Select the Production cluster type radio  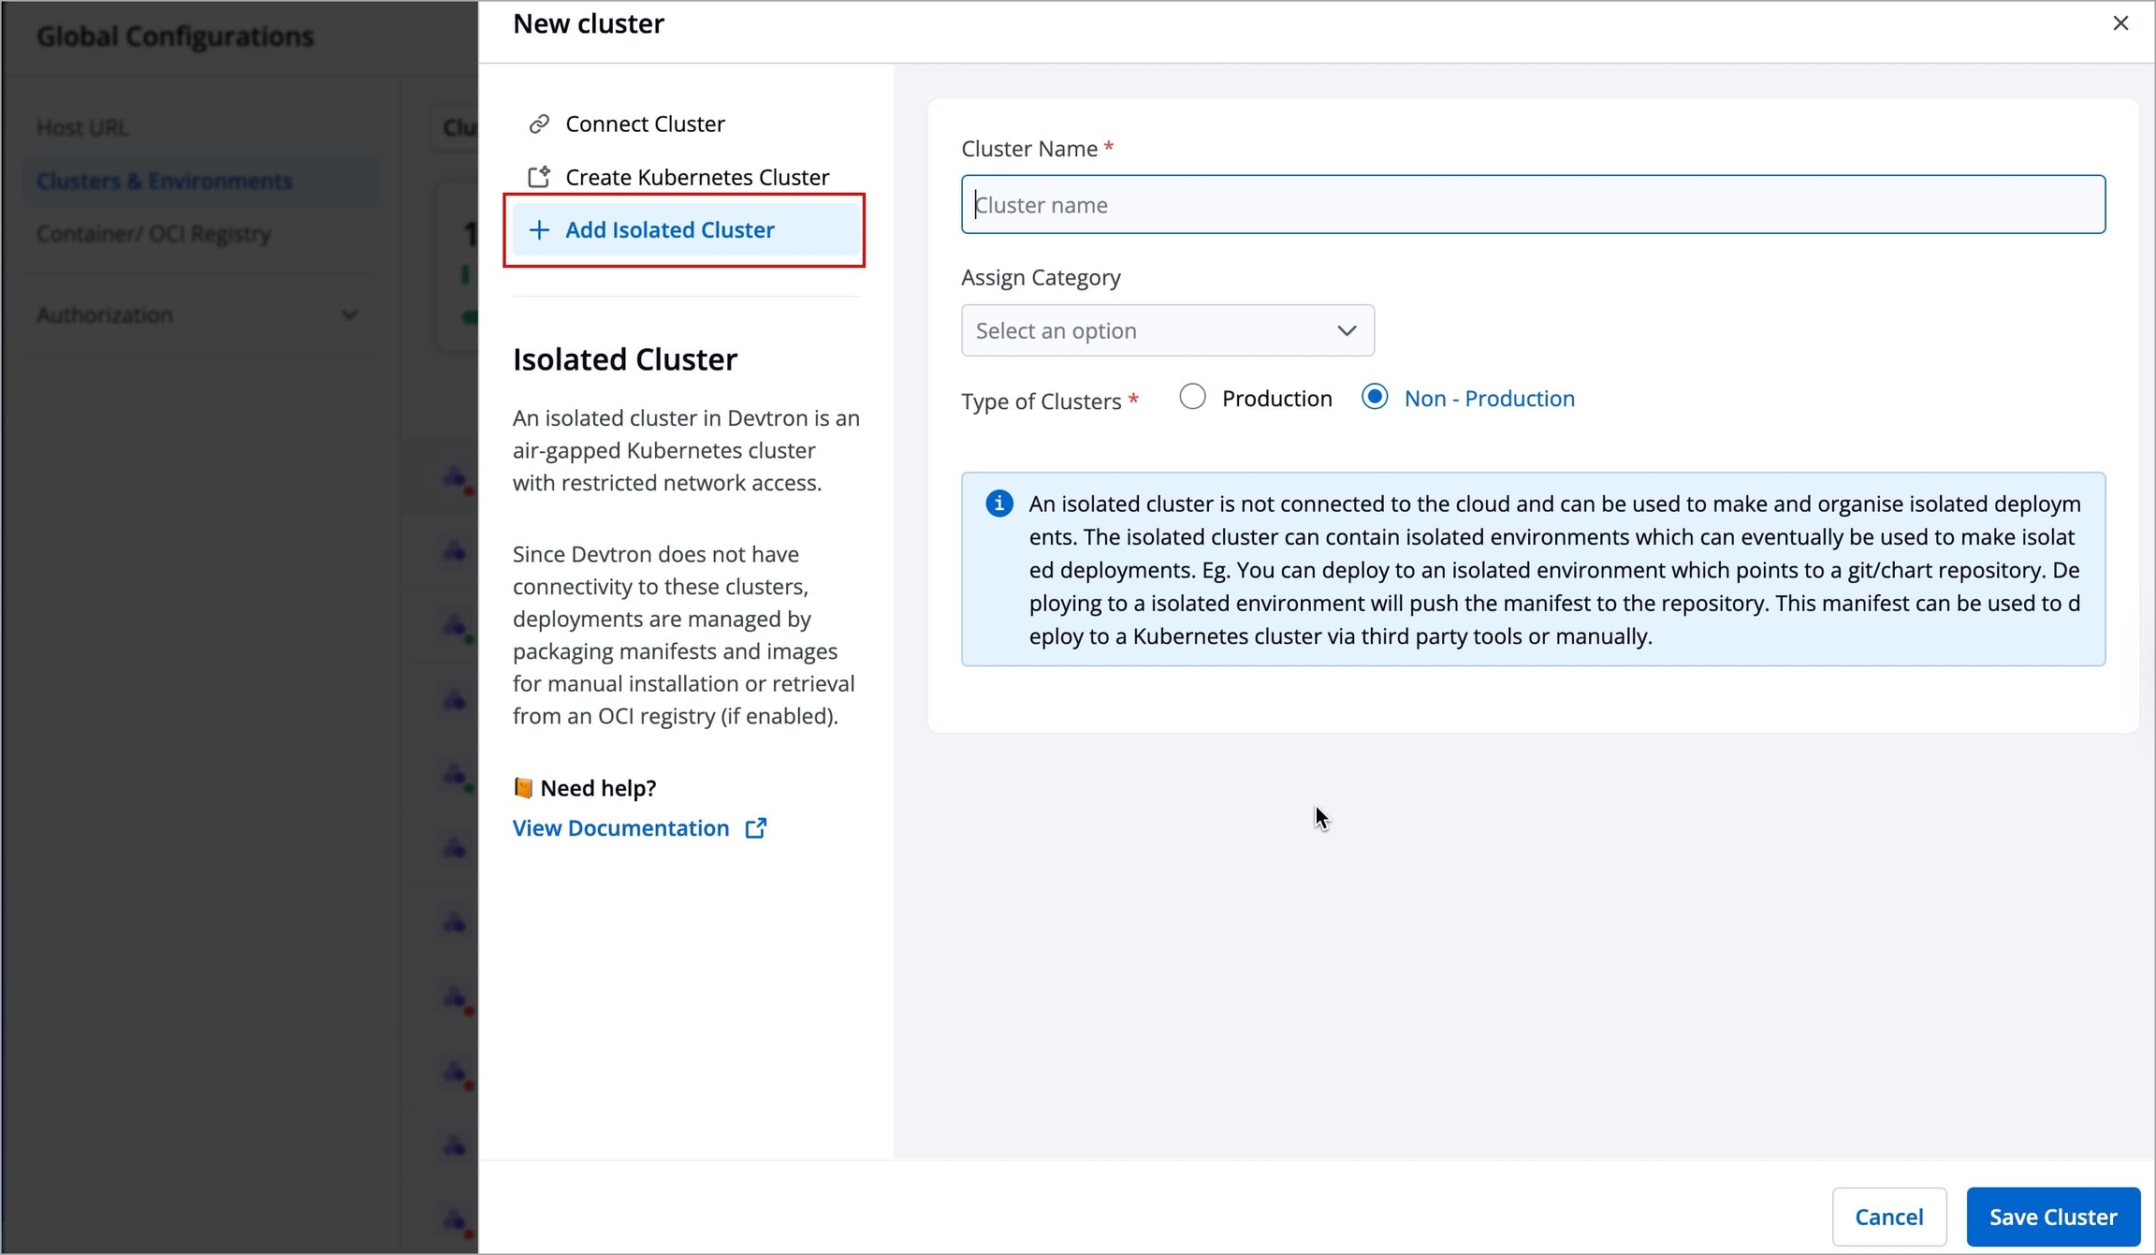1192,398
